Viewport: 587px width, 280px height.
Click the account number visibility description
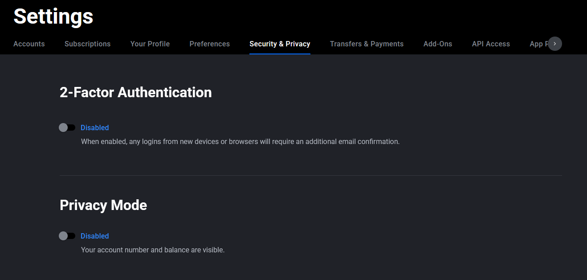pos(153,250)
